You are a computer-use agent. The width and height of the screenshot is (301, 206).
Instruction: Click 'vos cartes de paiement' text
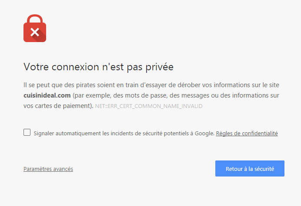click(x=57, y=106)
